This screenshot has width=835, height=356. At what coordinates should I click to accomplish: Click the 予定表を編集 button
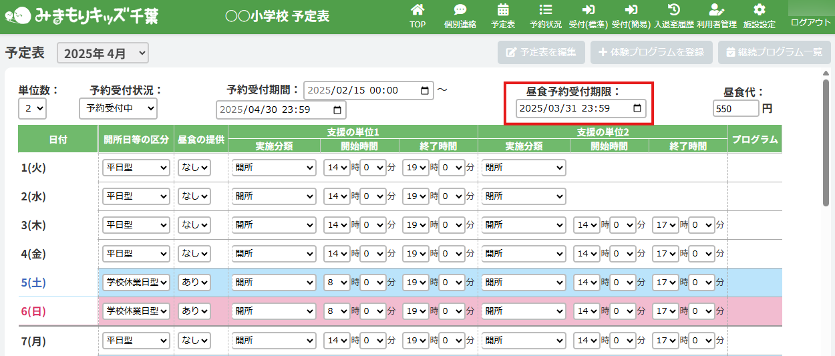(x=541, y=52)
